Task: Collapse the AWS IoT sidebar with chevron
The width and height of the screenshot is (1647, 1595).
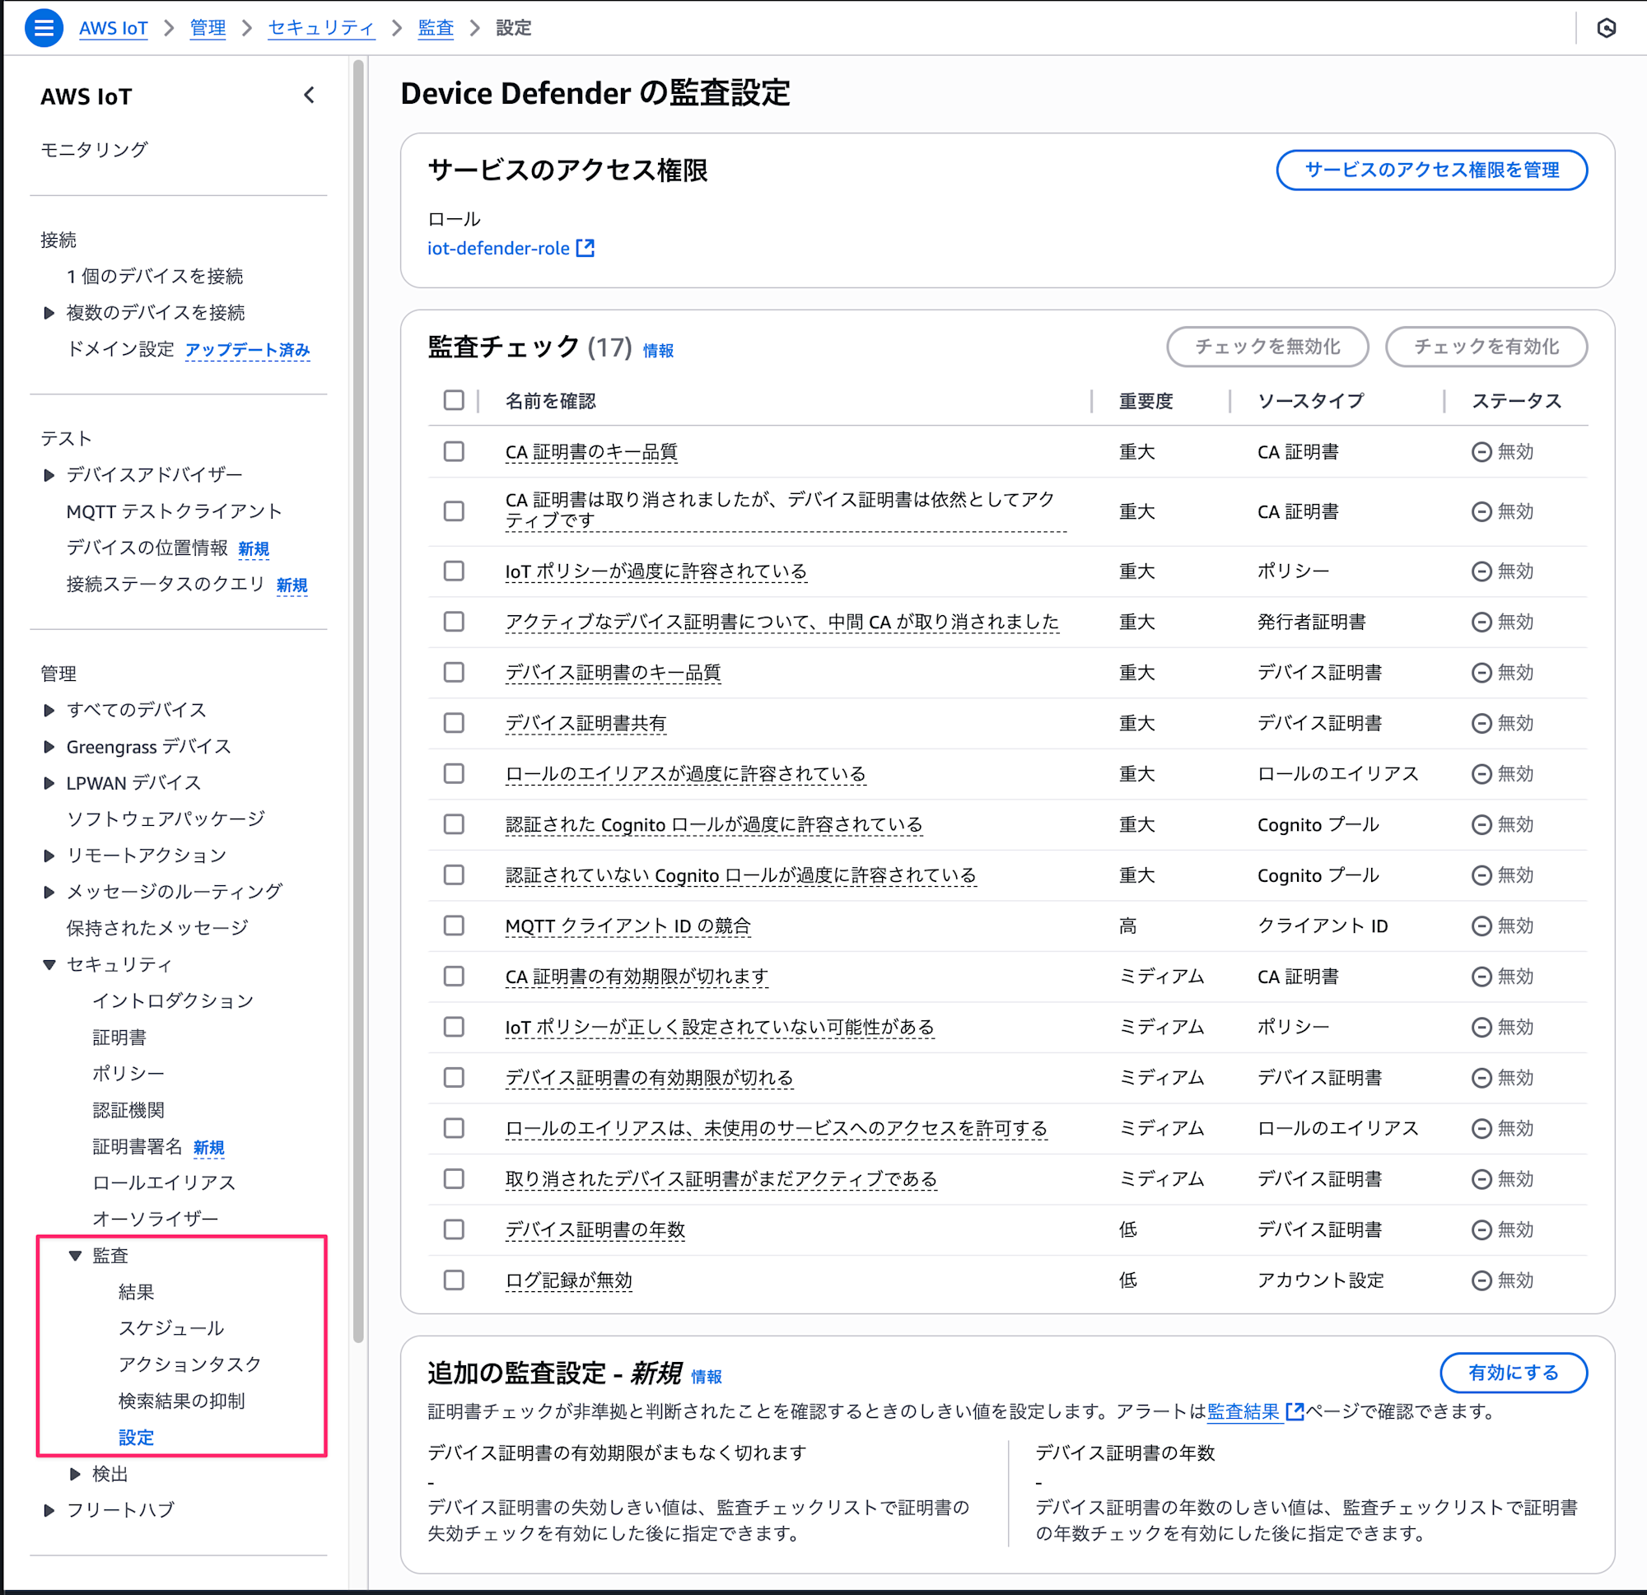Action: 310,95
